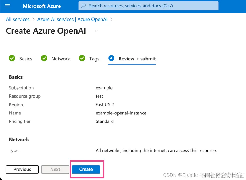
Task: Click the Network green checkmark icon
Action: point(44,58)
